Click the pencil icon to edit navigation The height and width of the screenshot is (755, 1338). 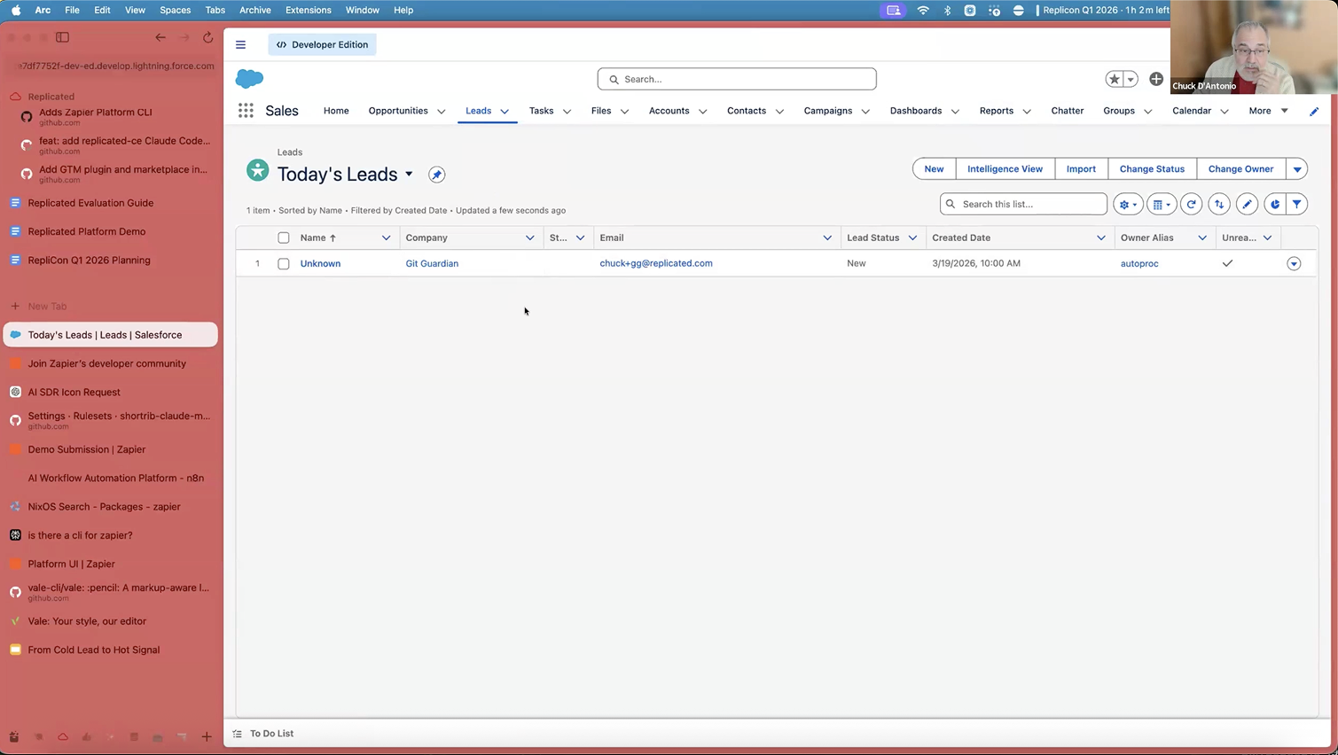pyautogui.click(x=1314, y=111)
